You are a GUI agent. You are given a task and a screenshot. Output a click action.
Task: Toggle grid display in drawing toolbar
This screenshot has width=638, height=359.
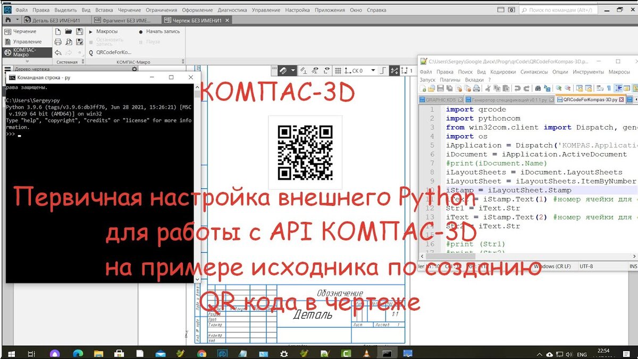click(338, 71)
